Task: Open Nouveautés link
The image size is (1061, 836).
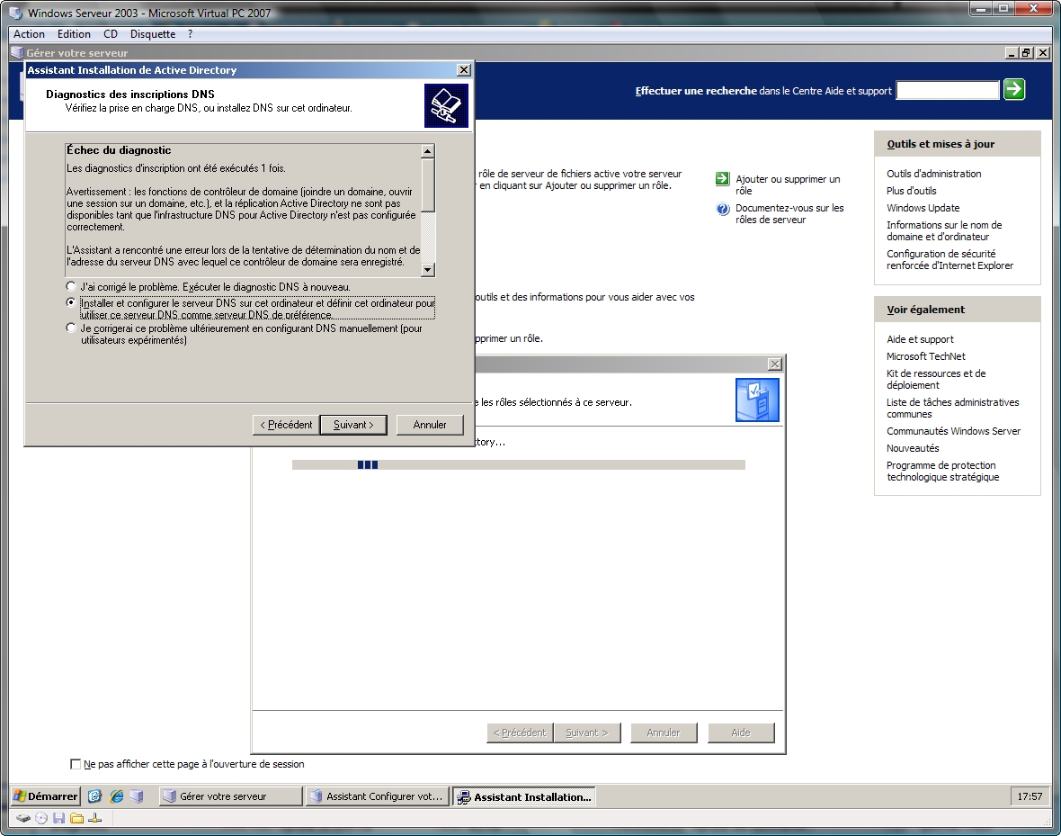Action: (x=913, y=448)
